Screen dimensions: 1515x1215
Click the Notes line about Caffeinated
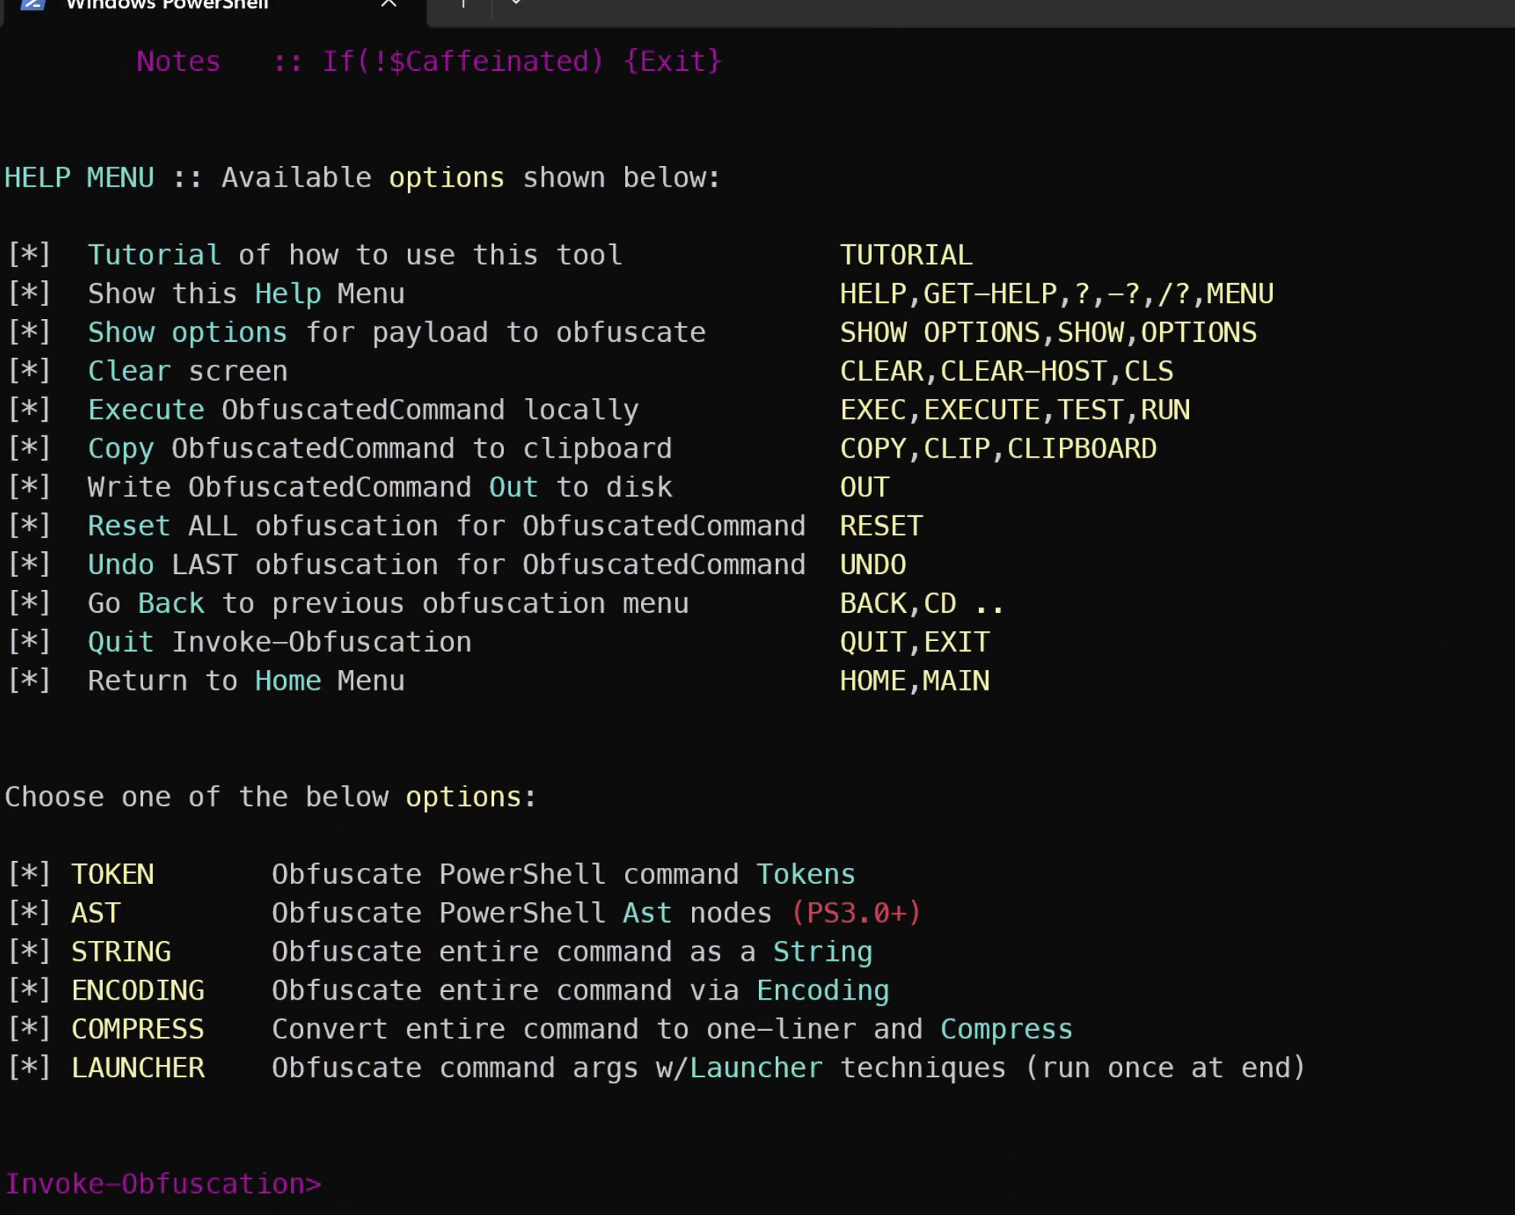429,62
